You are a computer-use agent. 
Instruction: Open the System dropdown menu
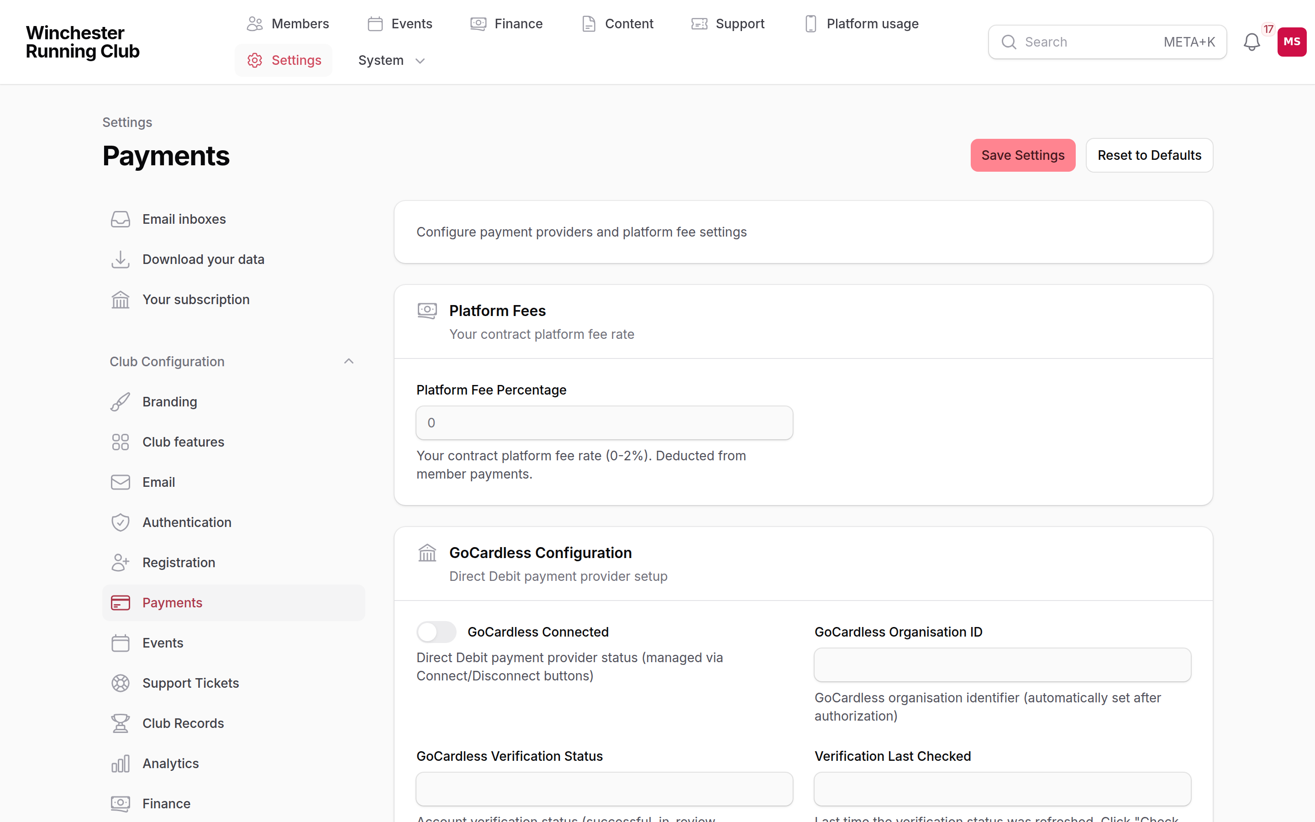tap(391, 60)
